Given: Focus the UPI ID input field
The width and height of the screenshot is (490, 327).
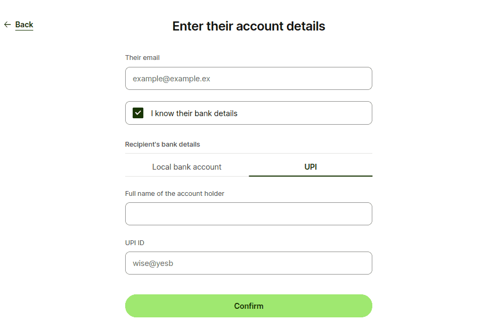Looking at the screenshot, I should tap(248, 263).
